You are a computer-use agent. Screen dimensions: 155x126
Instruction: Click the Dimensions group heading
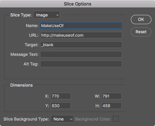[22, 85]
